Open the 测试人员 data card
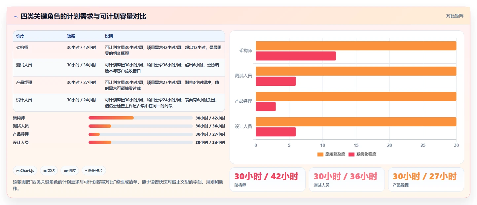The height and width of the screenshot is (205, 477). pos(347,180)
